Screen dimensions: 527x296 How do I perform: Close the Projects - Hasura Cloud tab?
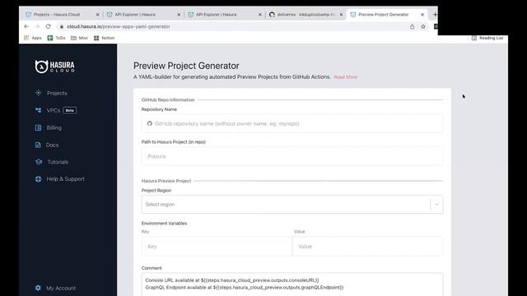click(x=97, y=15)
